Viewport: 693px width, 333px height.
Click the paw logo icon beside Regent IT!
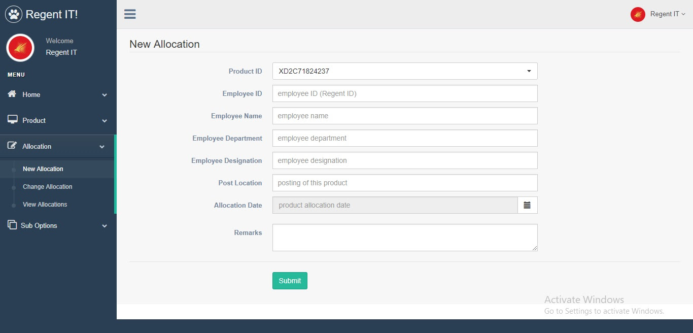coord(14,14)
